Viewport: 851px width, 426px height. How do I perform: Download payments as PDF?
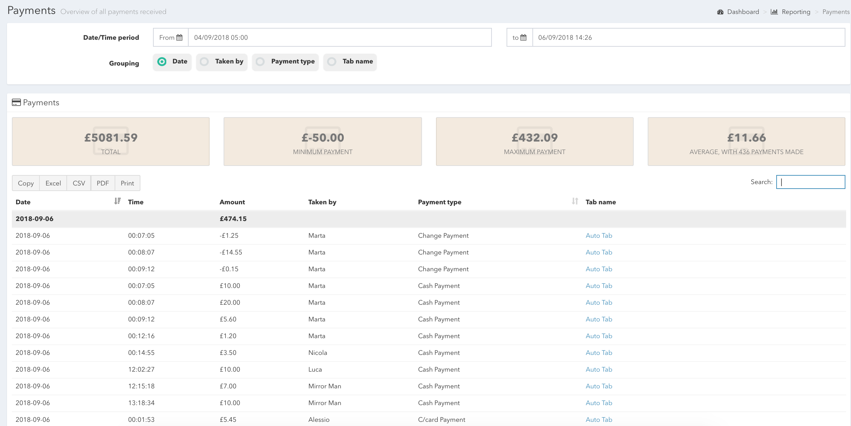click(103, 183)
